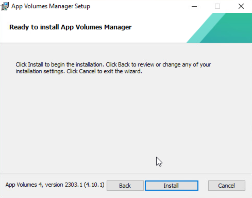
Task: Click the version label "App Volumes 4, version 2303.1"
Action: tap(46, 185)
